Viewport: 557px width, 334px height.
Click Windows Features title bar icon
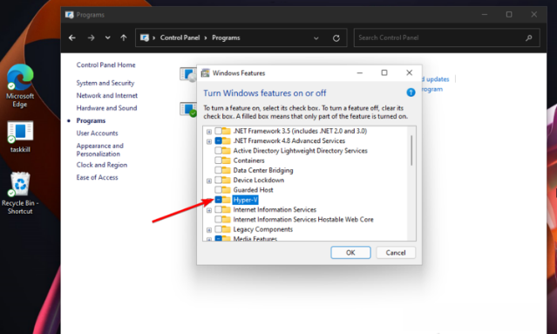205,73
